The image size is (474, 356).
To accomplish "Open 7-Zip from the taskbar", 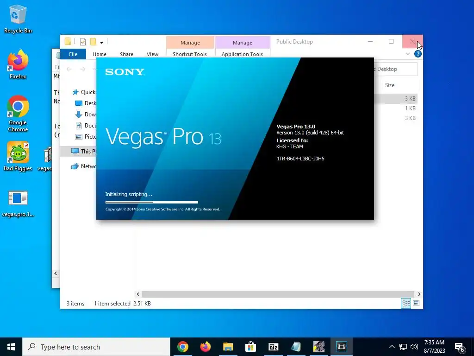I will coord(273,347).
